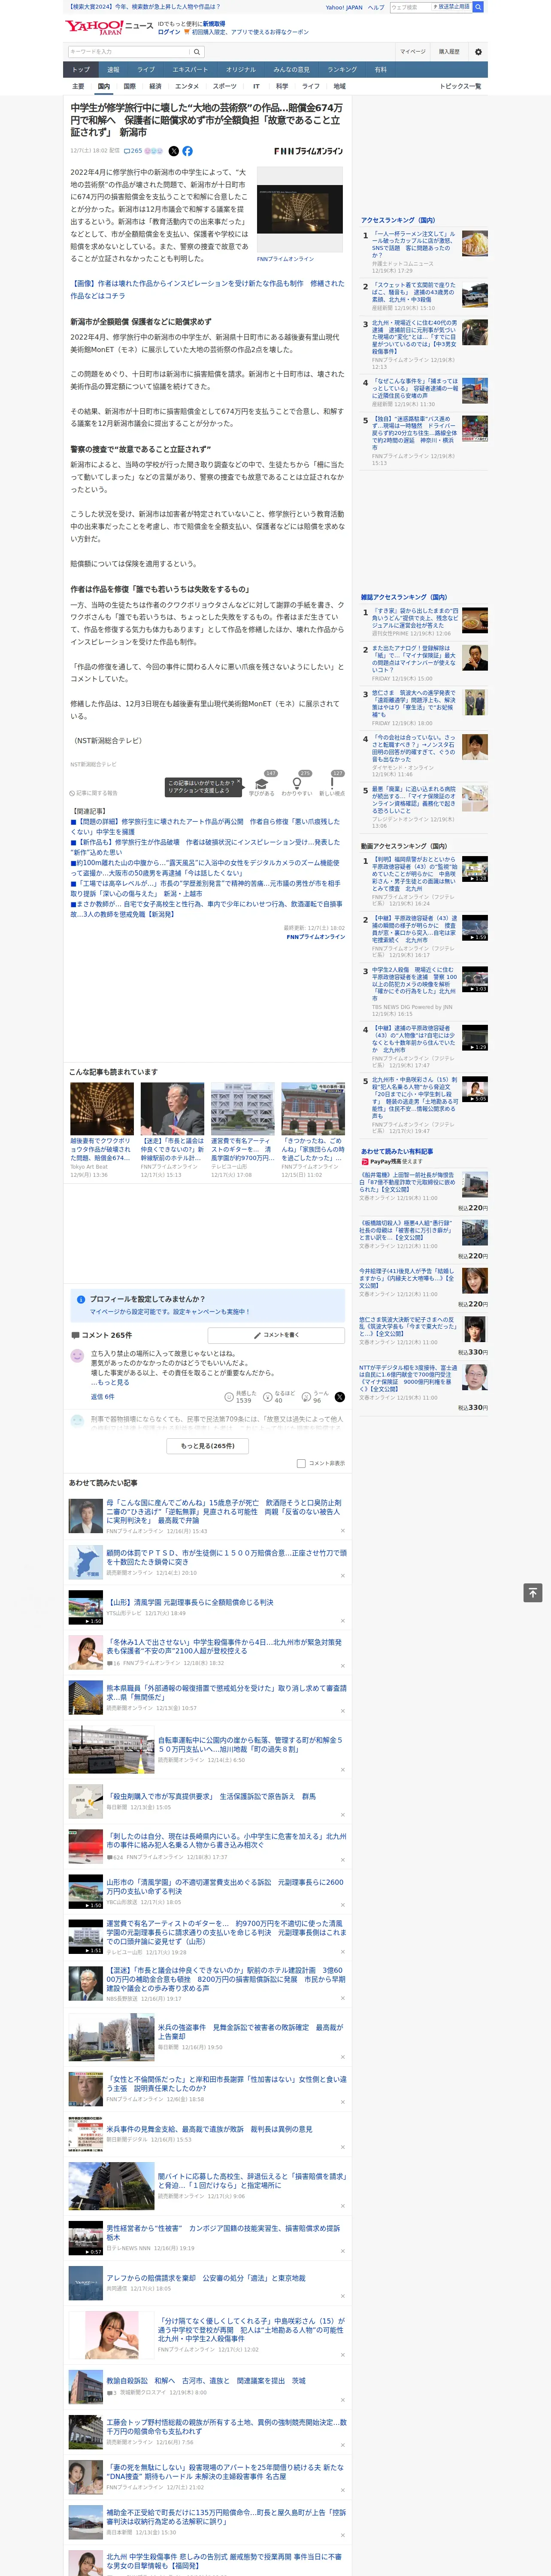Select the 国際 category tab

point(129,86)
